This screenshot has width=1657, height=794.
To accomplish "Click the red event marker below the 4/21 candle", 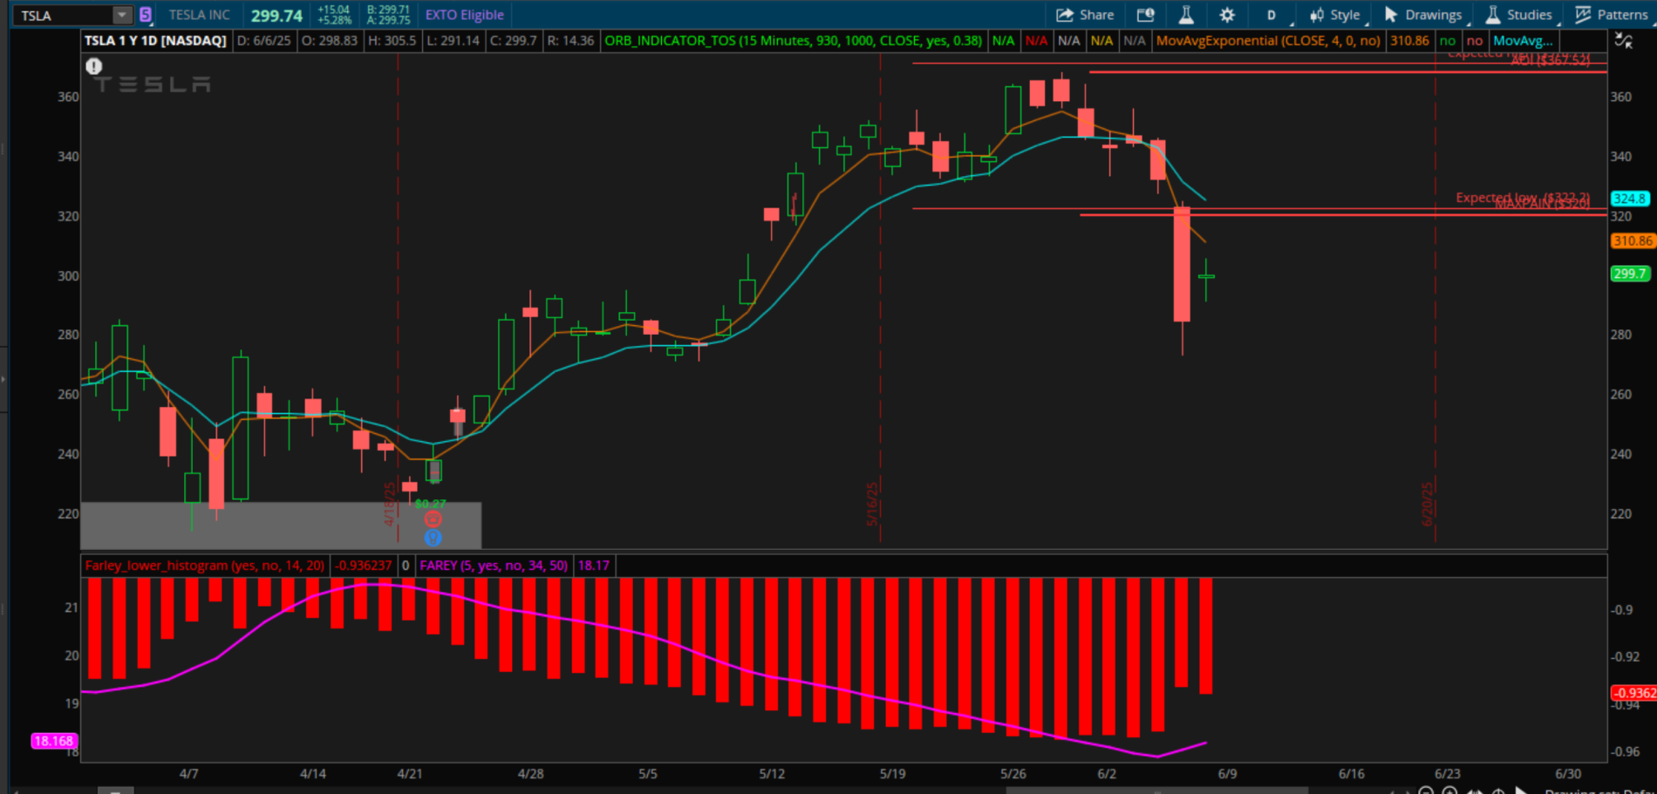I will pos(433,519).
